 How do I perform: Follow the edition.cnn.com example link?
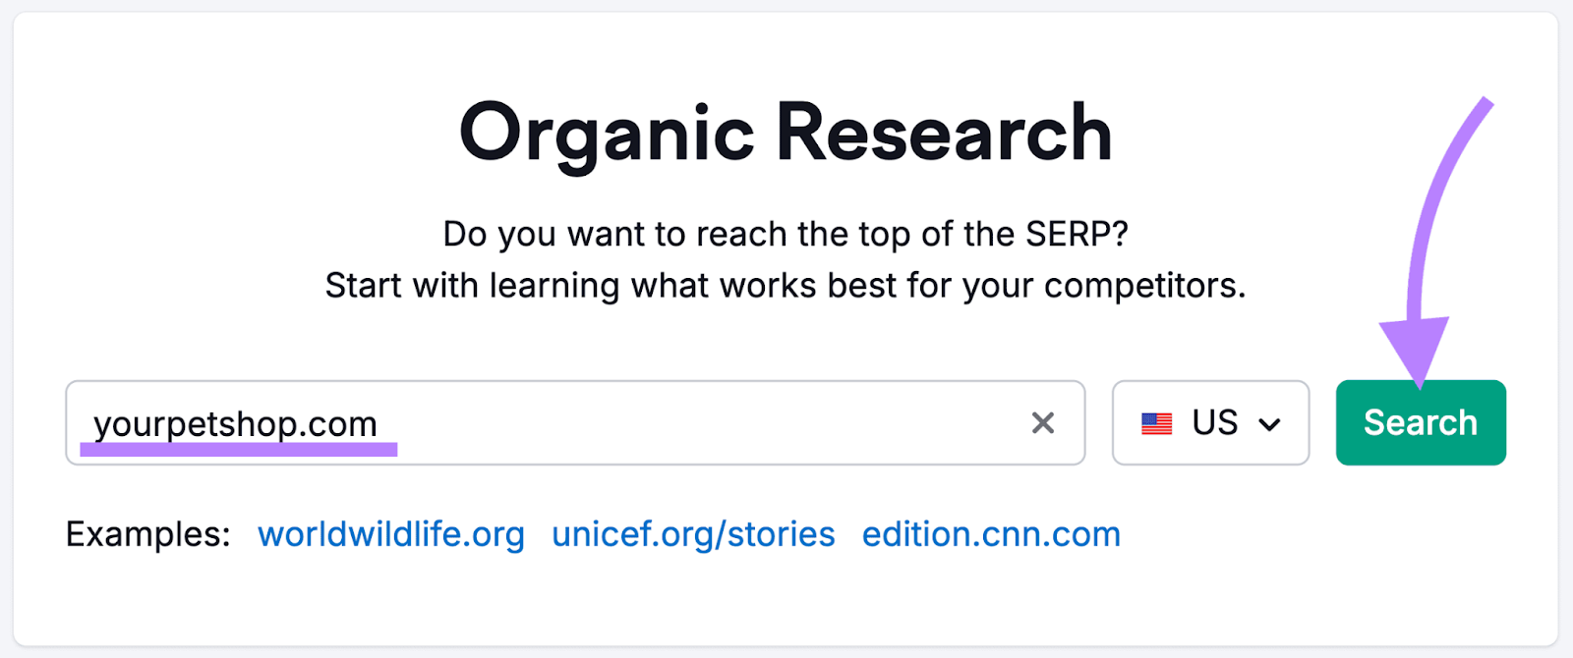pyautogui.click(x=990, y=534)
